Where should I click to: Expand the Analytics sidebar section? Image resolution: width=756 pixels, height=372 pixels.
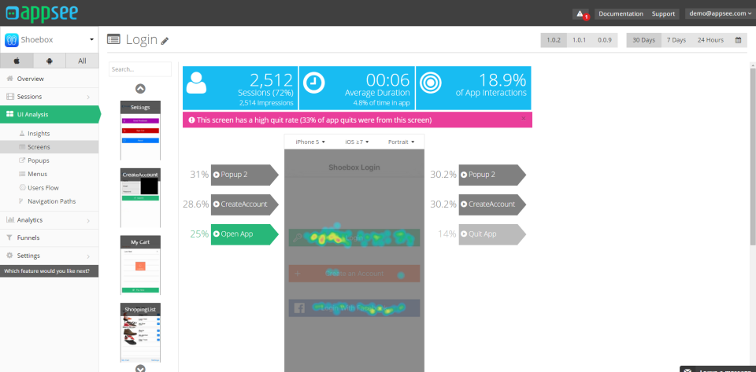(x=49, y=220)
